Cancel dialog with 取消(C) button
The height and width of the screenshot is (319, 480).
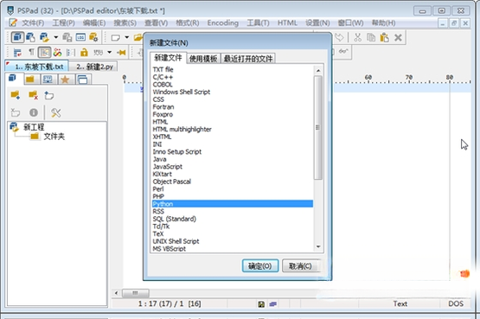(301, 265)
